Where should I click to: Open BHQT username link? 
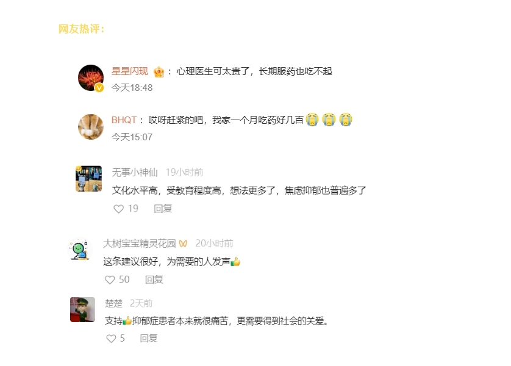(x=124, y=120)
